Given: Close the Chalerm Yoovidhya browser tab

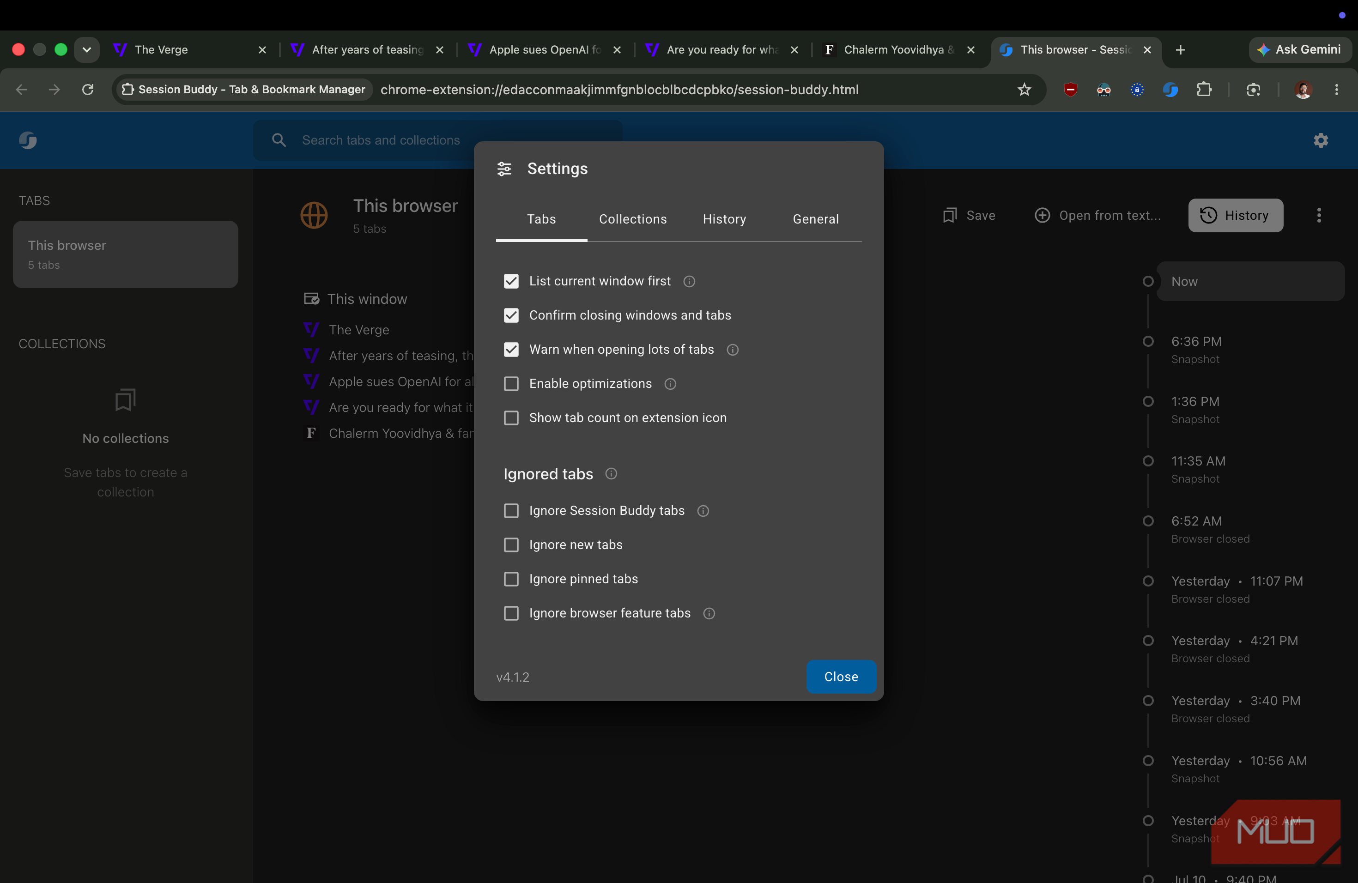Looking at the screenshot, I should click(x=970, y=49).
